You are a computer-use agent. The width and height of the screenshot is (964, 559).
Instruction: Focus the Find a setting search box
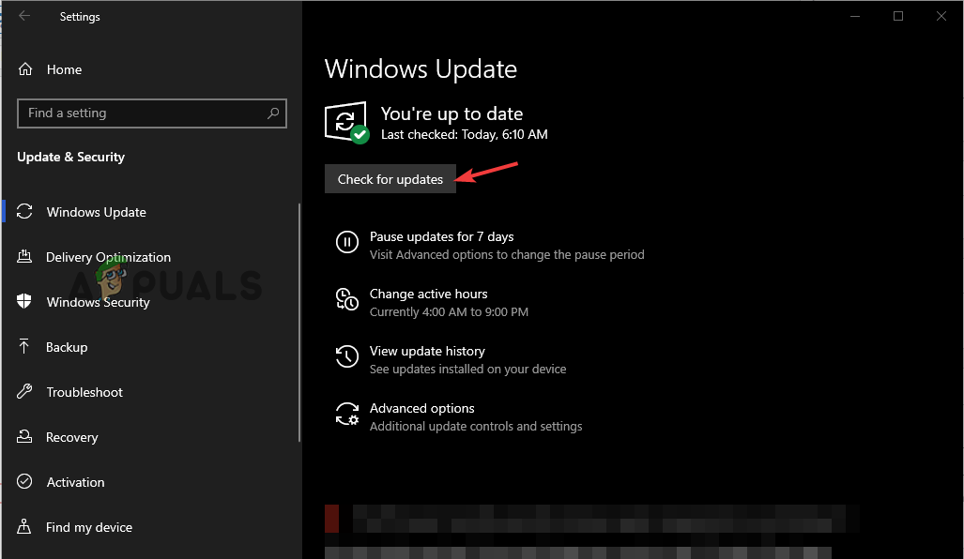(152, 113)
